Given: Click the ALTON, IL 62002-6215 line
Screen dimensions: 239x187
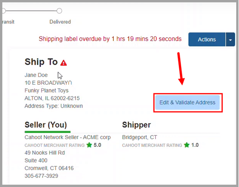Looking at the screenshot, I should coord(52,98).
